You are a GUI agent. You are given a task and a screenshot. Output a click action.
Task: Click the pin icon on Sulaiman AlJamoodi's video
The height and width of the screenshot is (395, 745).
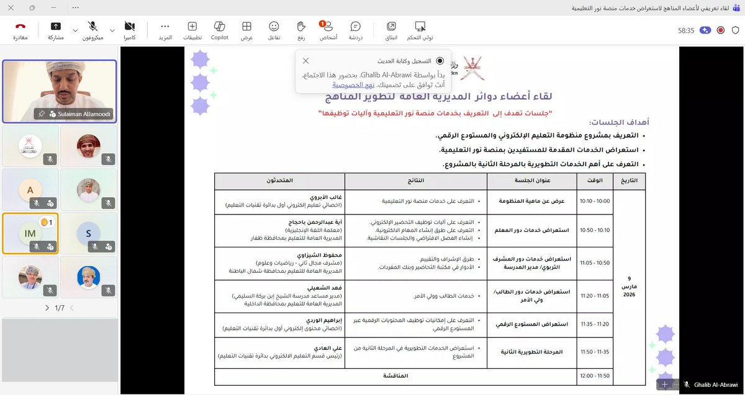click(x=41, y=114)
